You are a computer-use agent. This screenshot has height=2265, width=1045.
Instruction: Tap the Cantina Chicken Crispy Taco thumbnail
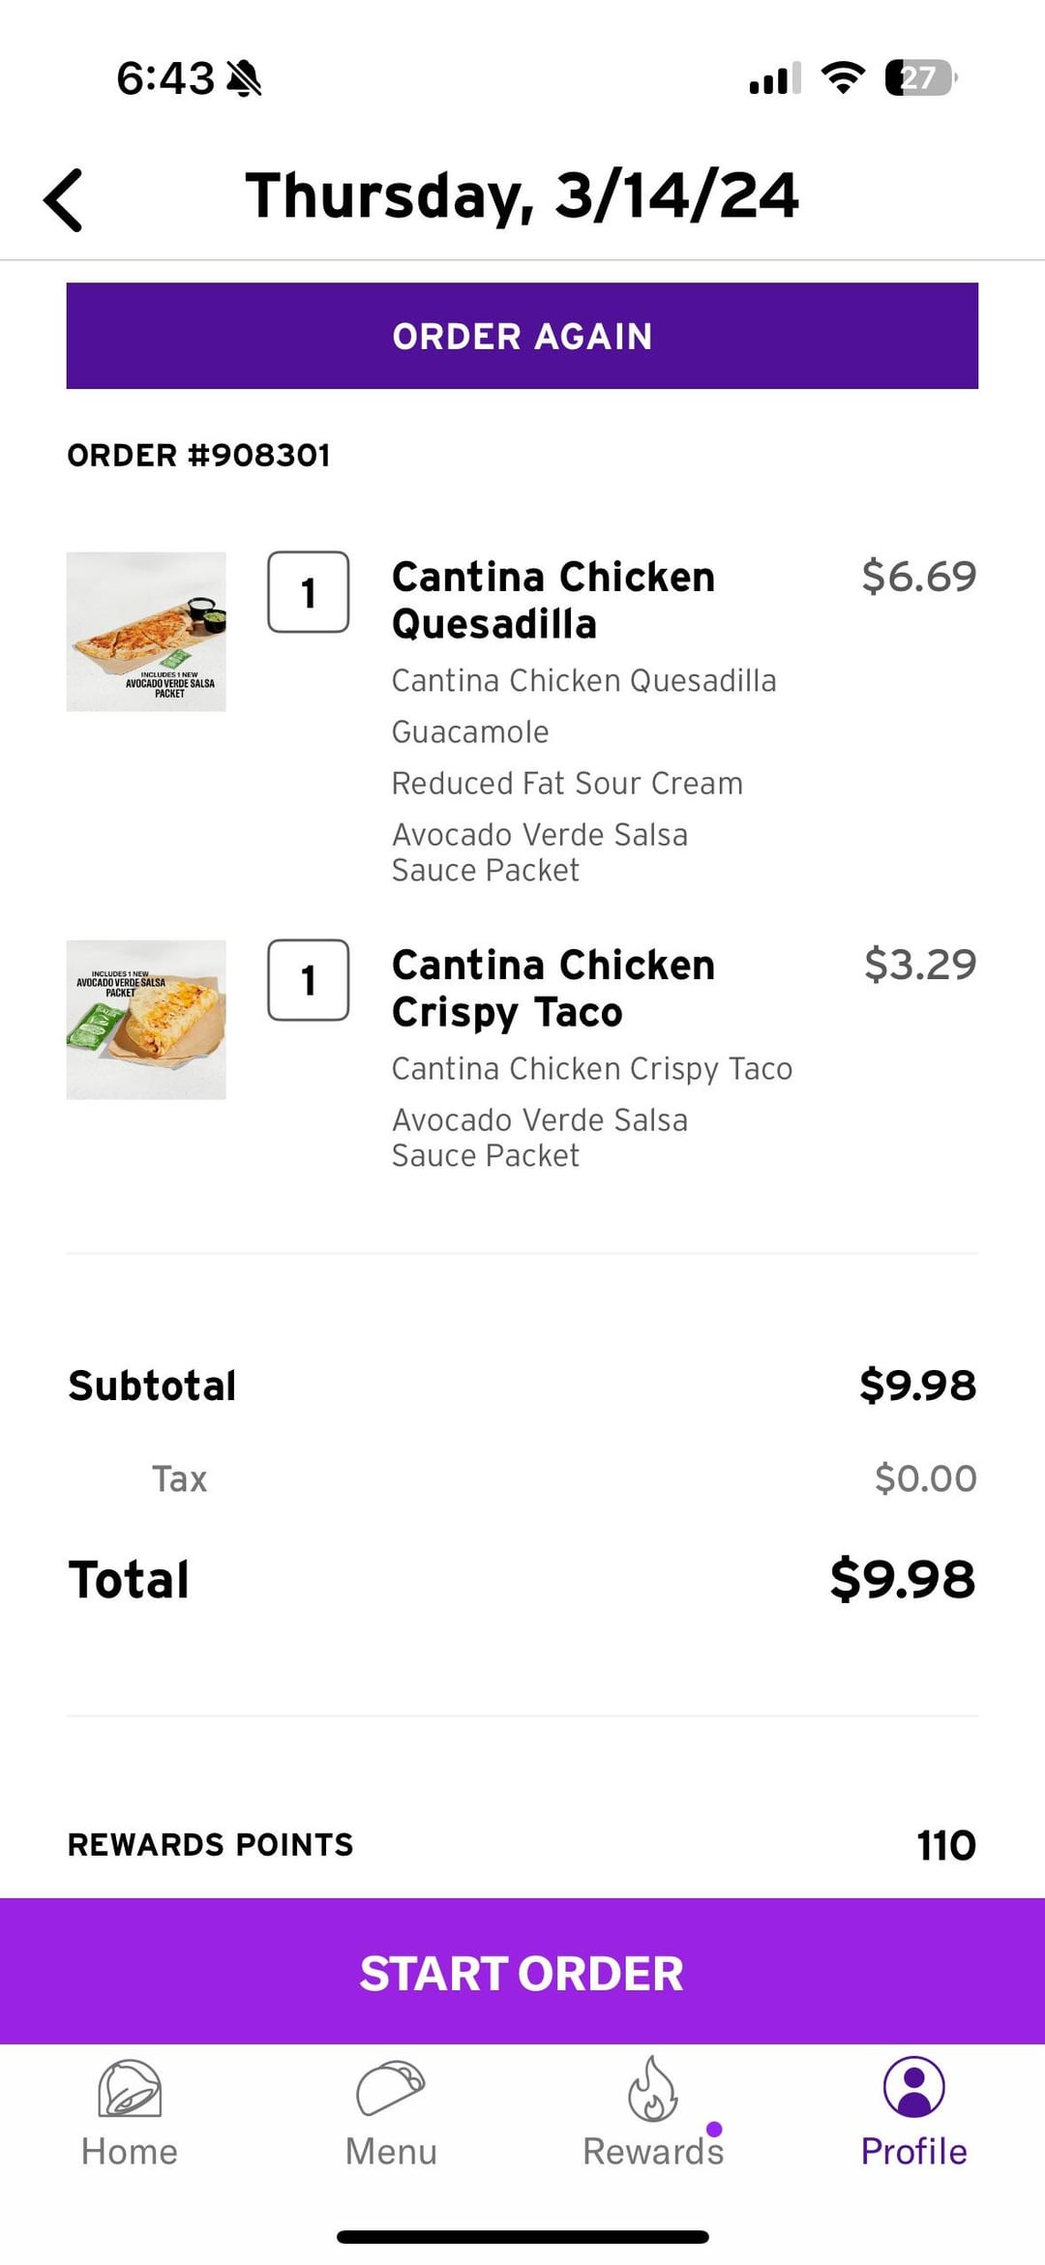point(146,1020)
